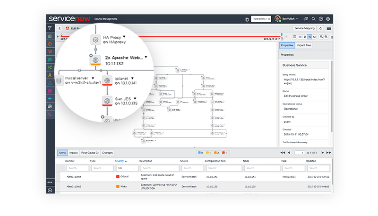Switch to the Properties tab
378x216 pixels.
point(287,45)
